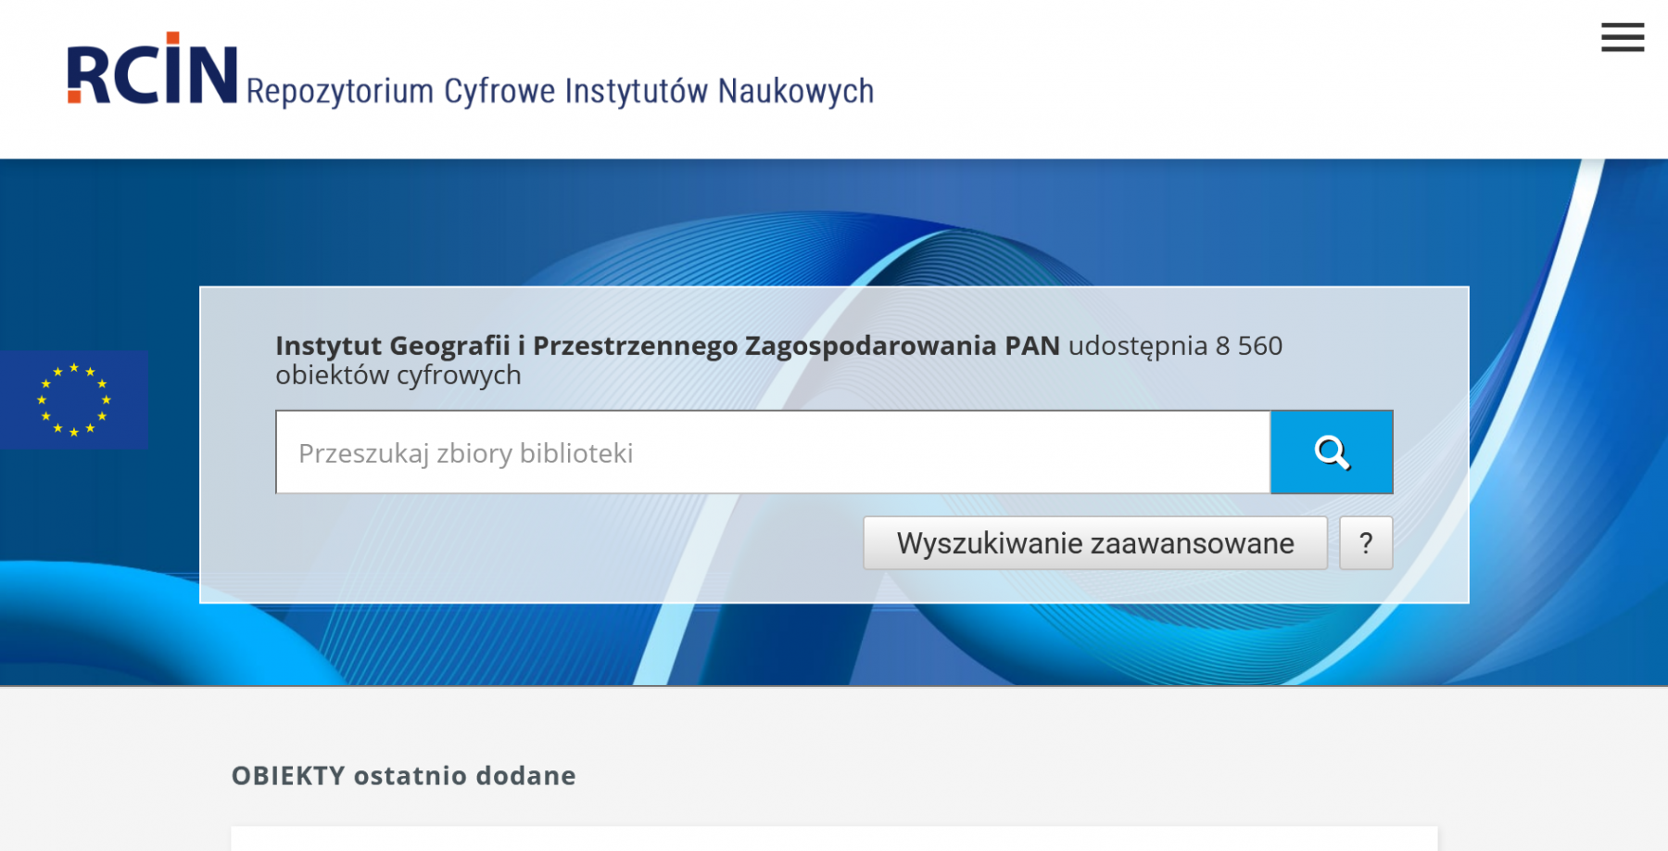The width and height of the screenshot is (1668, 851).
Task: Open 'Wyszukiwanie zaawansowane' advanced search
Action: click(1095, 543)
